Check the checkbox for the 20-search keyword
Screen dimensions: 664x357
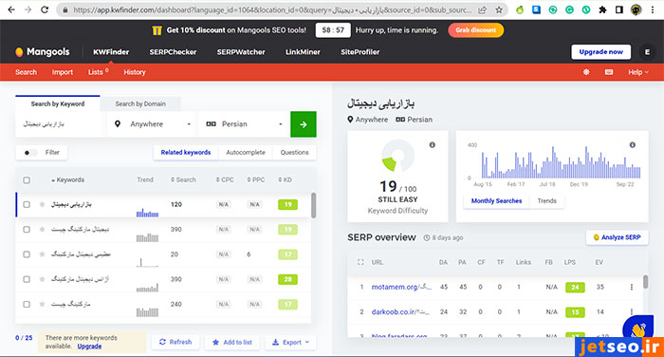[x=27, y=254]
